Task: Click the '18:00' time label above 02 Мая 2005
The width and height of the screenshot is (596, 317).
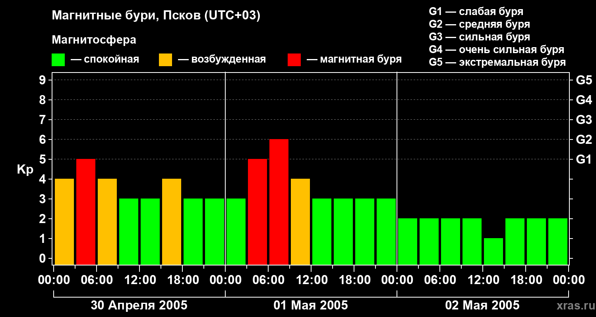Action: point(526,280)
